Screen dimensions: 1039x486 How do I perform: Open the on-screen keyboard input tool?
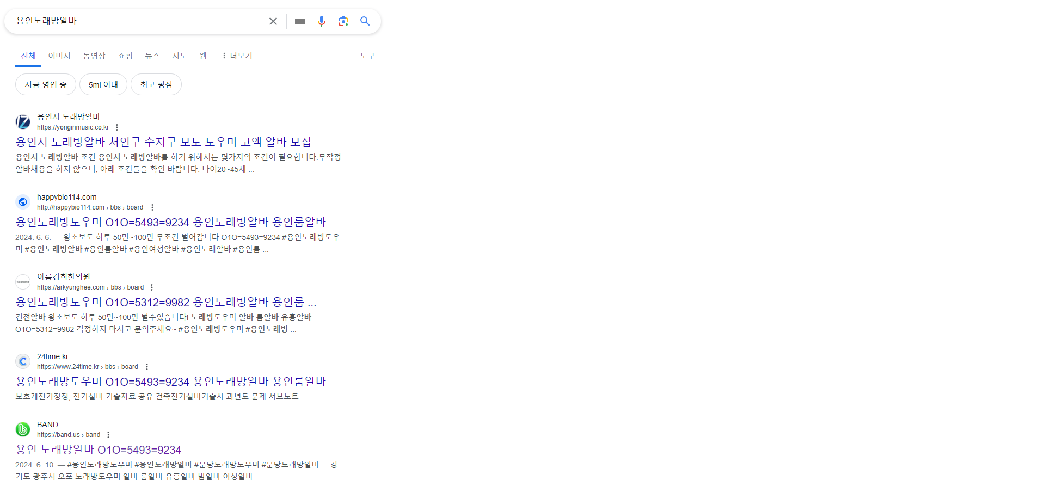click(300, 21)
